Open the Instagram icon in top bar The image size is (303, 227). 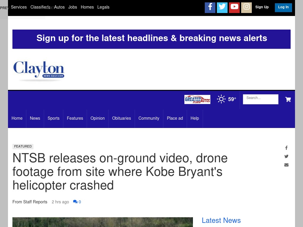(x=246, y=8)
